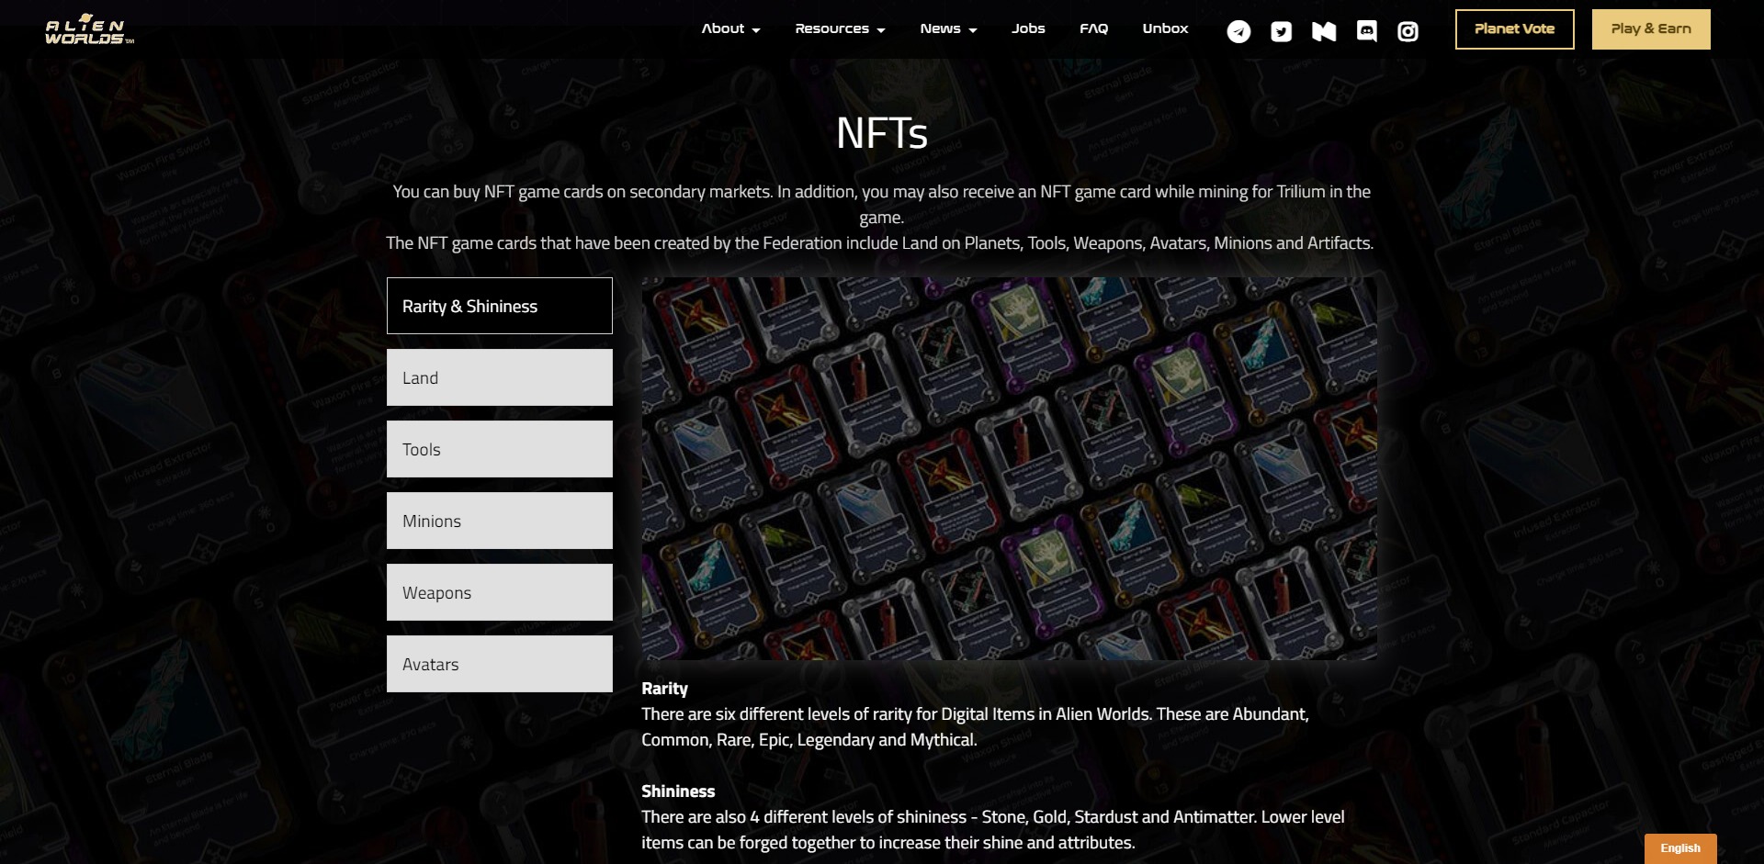This screenshot has width=1764, height=864.
Task: Open the Discord social icon
Action: tap(1367, 32)
